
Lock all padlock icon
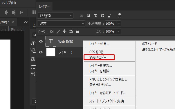coord(77,31)
